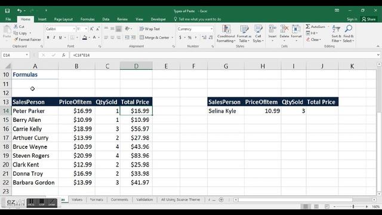The width and height of the screenshot is (382, 215).
Task: Switch to Page Layout view in status bar
Action: [x=316, y=207]
